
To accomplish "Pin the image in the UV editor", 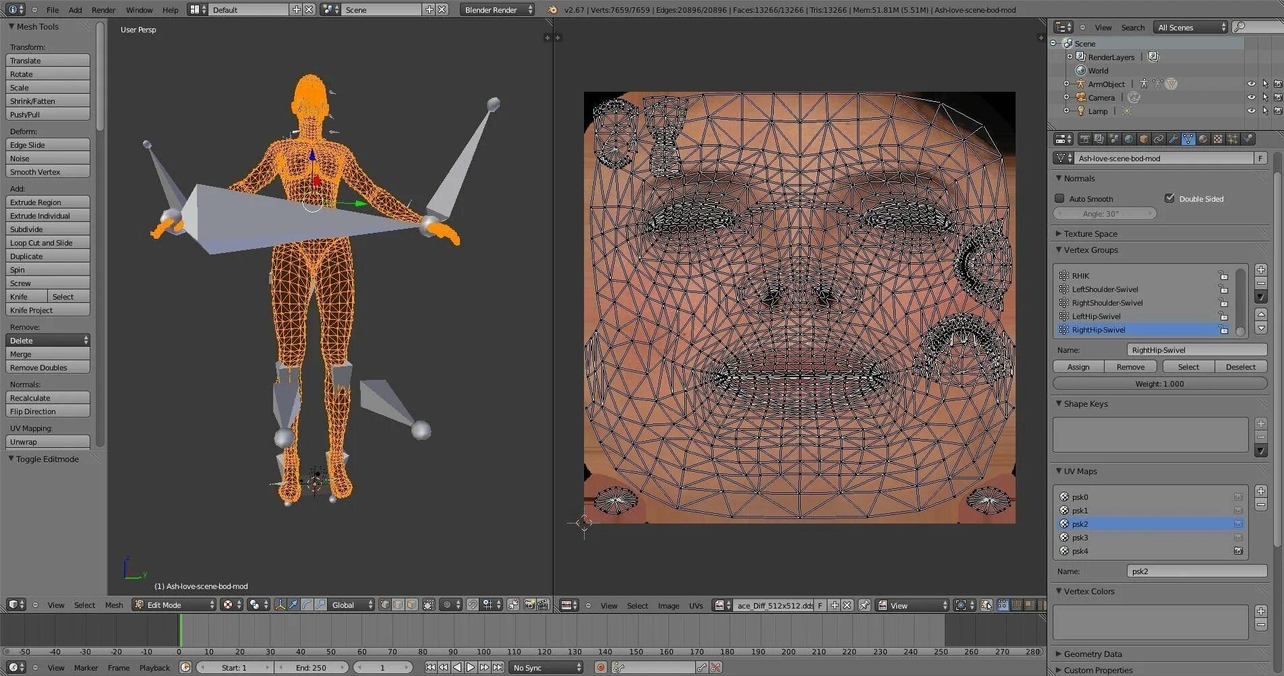I will [x=864, y=606].
